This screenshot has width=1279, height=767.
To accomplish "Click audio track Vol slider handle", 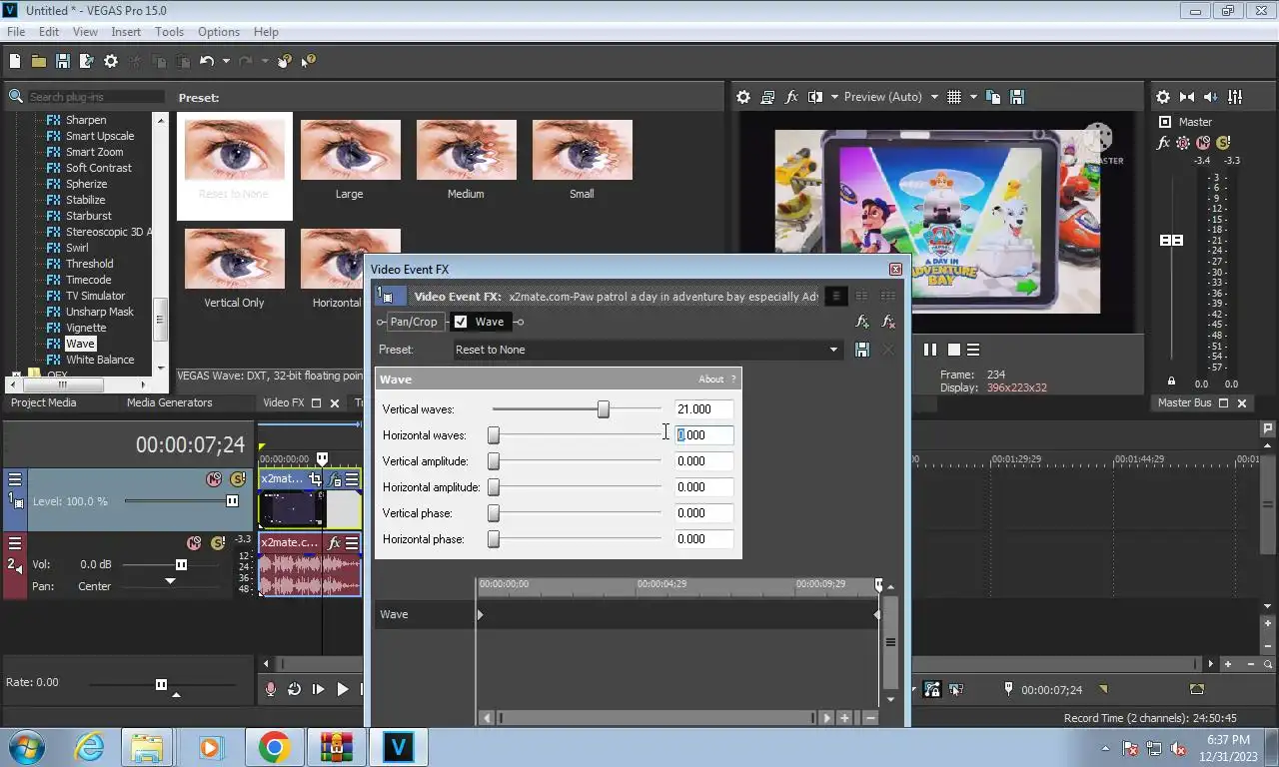I will tap(181, 564).
